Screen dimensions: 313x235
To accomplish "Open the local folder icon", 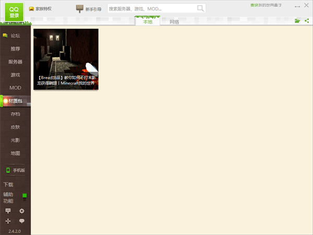I will [297, 21].
